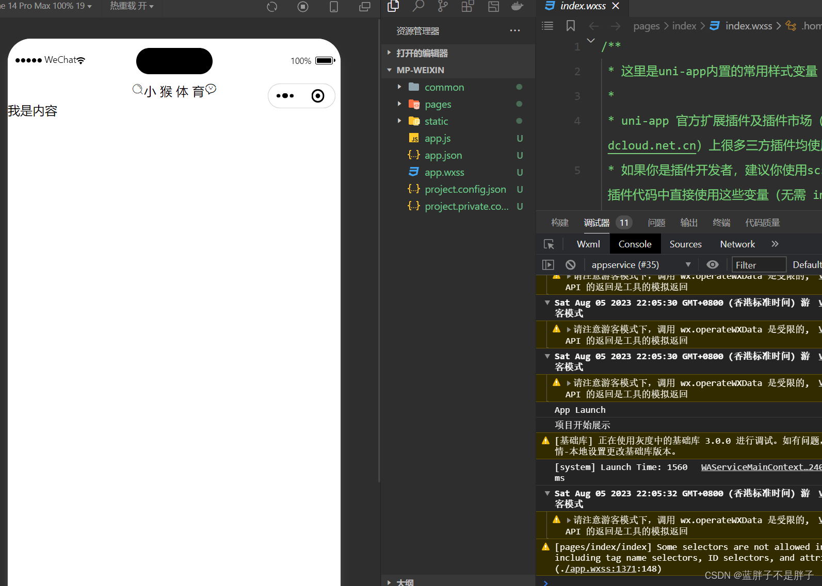Tap the search icon in mini program header
Screen dimensions: 822x586
click(138, 89)
